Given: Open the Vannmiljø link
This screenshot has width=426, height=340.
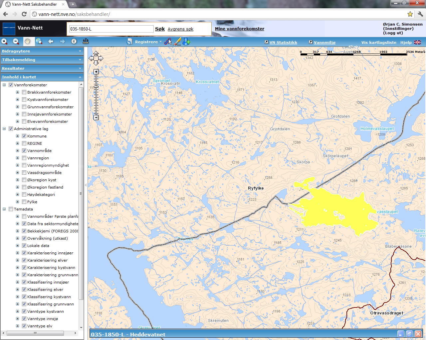Looking at the screenshot, I should pos(324,42).
